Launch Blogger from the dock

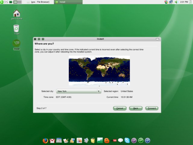click(106, 140)
